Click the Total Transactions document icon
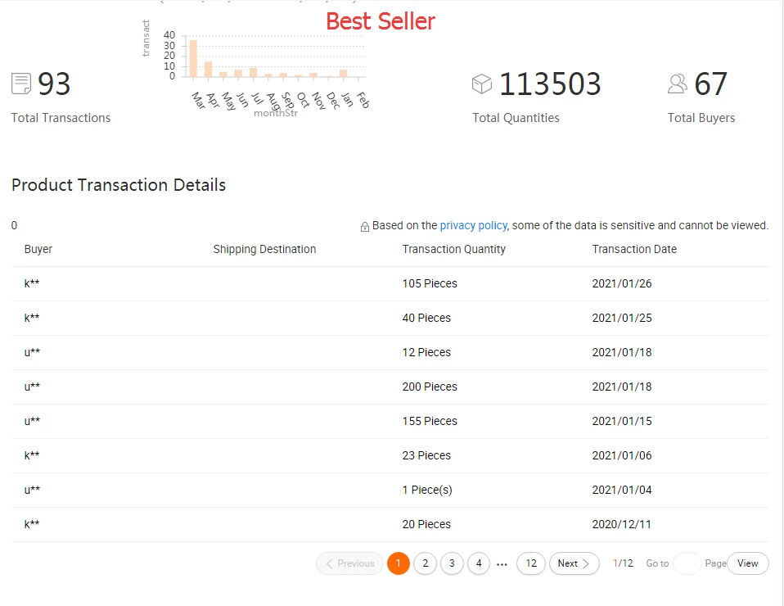The height and width of the screenshot is (606, 784). pyautogui.click(x=21, y=84)
